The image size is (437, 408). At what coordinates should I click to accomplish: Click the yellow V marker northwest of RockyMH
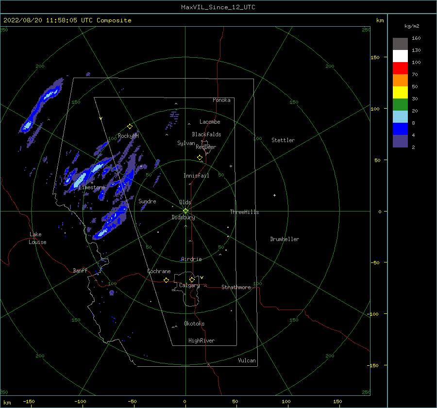(x=101, y=118)
